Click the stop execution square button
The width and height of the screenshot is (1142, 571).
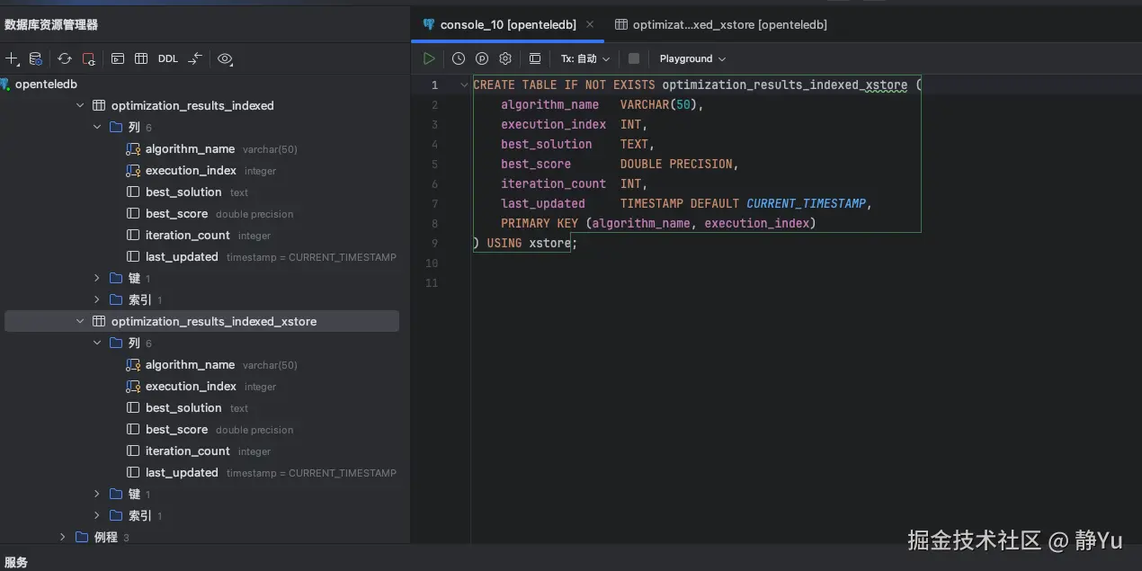click(634, 58)
